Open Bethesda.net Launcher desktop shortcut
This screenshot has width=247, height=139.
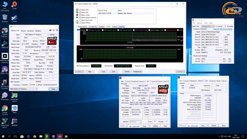click(5, 58)
